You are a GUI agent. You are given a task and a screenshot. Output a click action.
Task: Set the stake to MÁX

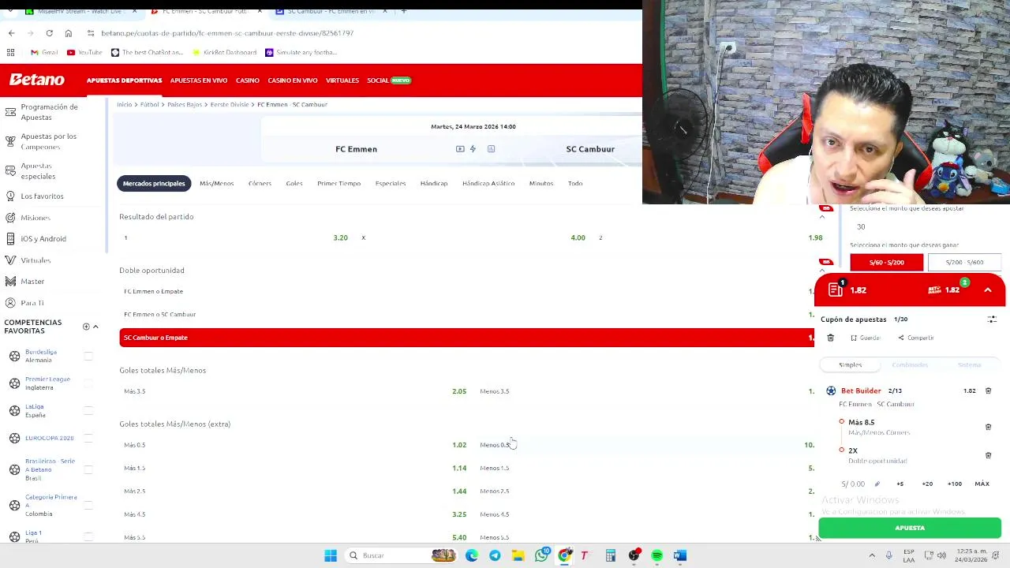[x=982, y=484]
